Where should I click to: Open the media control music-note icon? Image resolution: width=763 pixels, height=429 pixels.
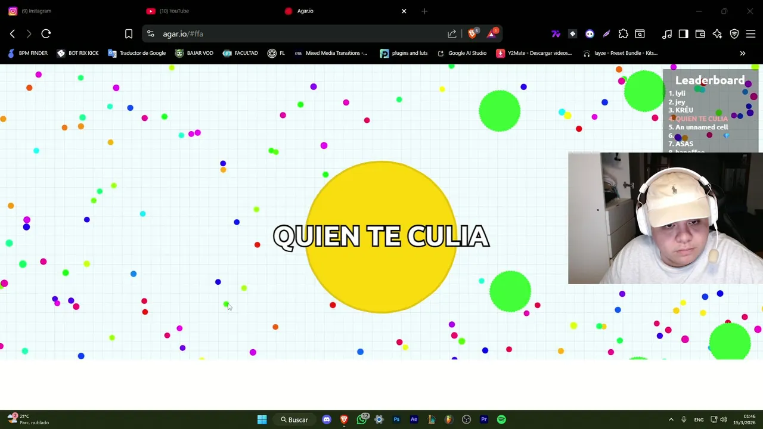667,34
